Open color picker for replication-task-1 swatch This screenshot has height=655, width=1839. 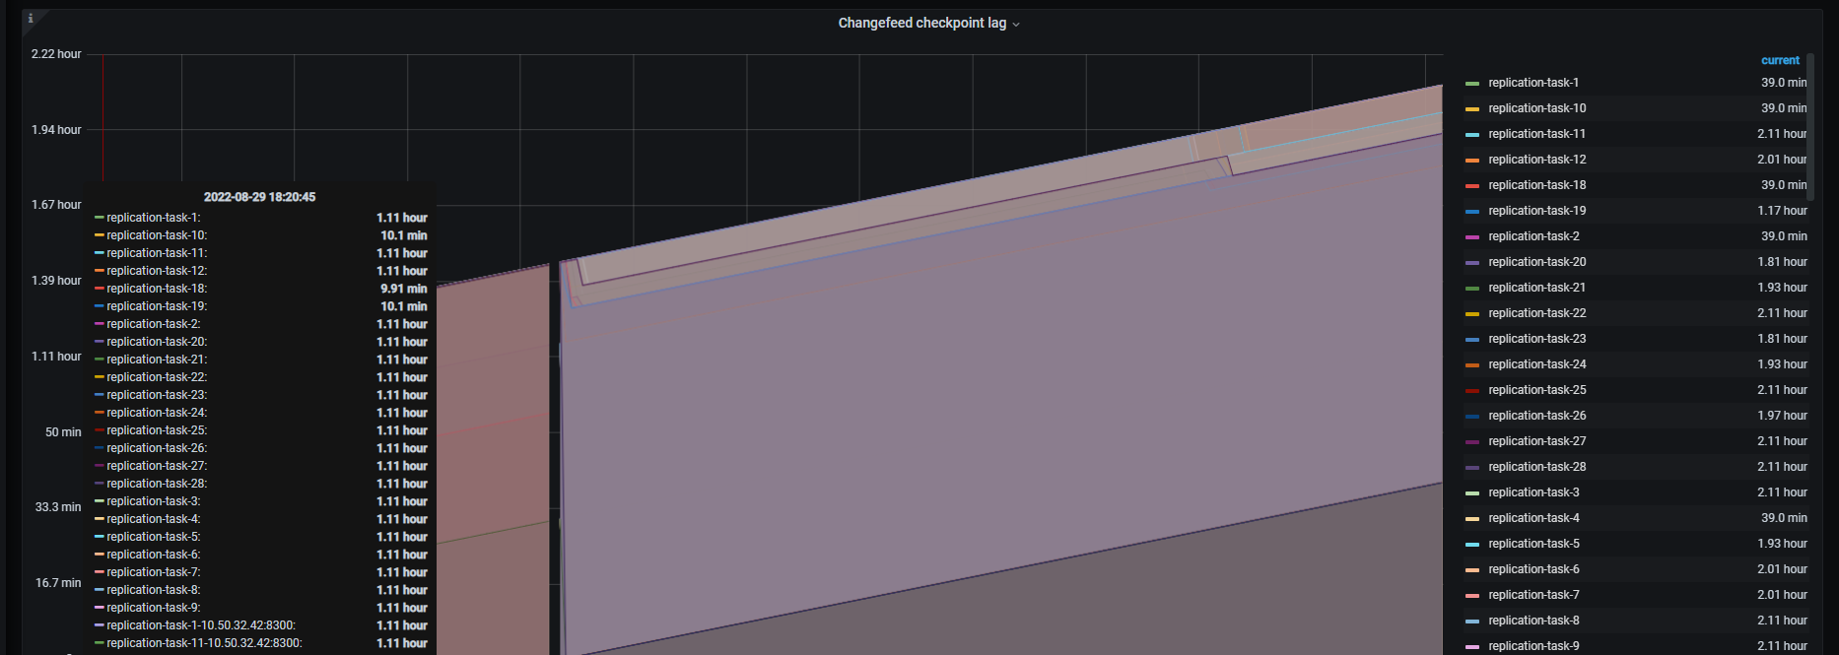click(1472, 84)
